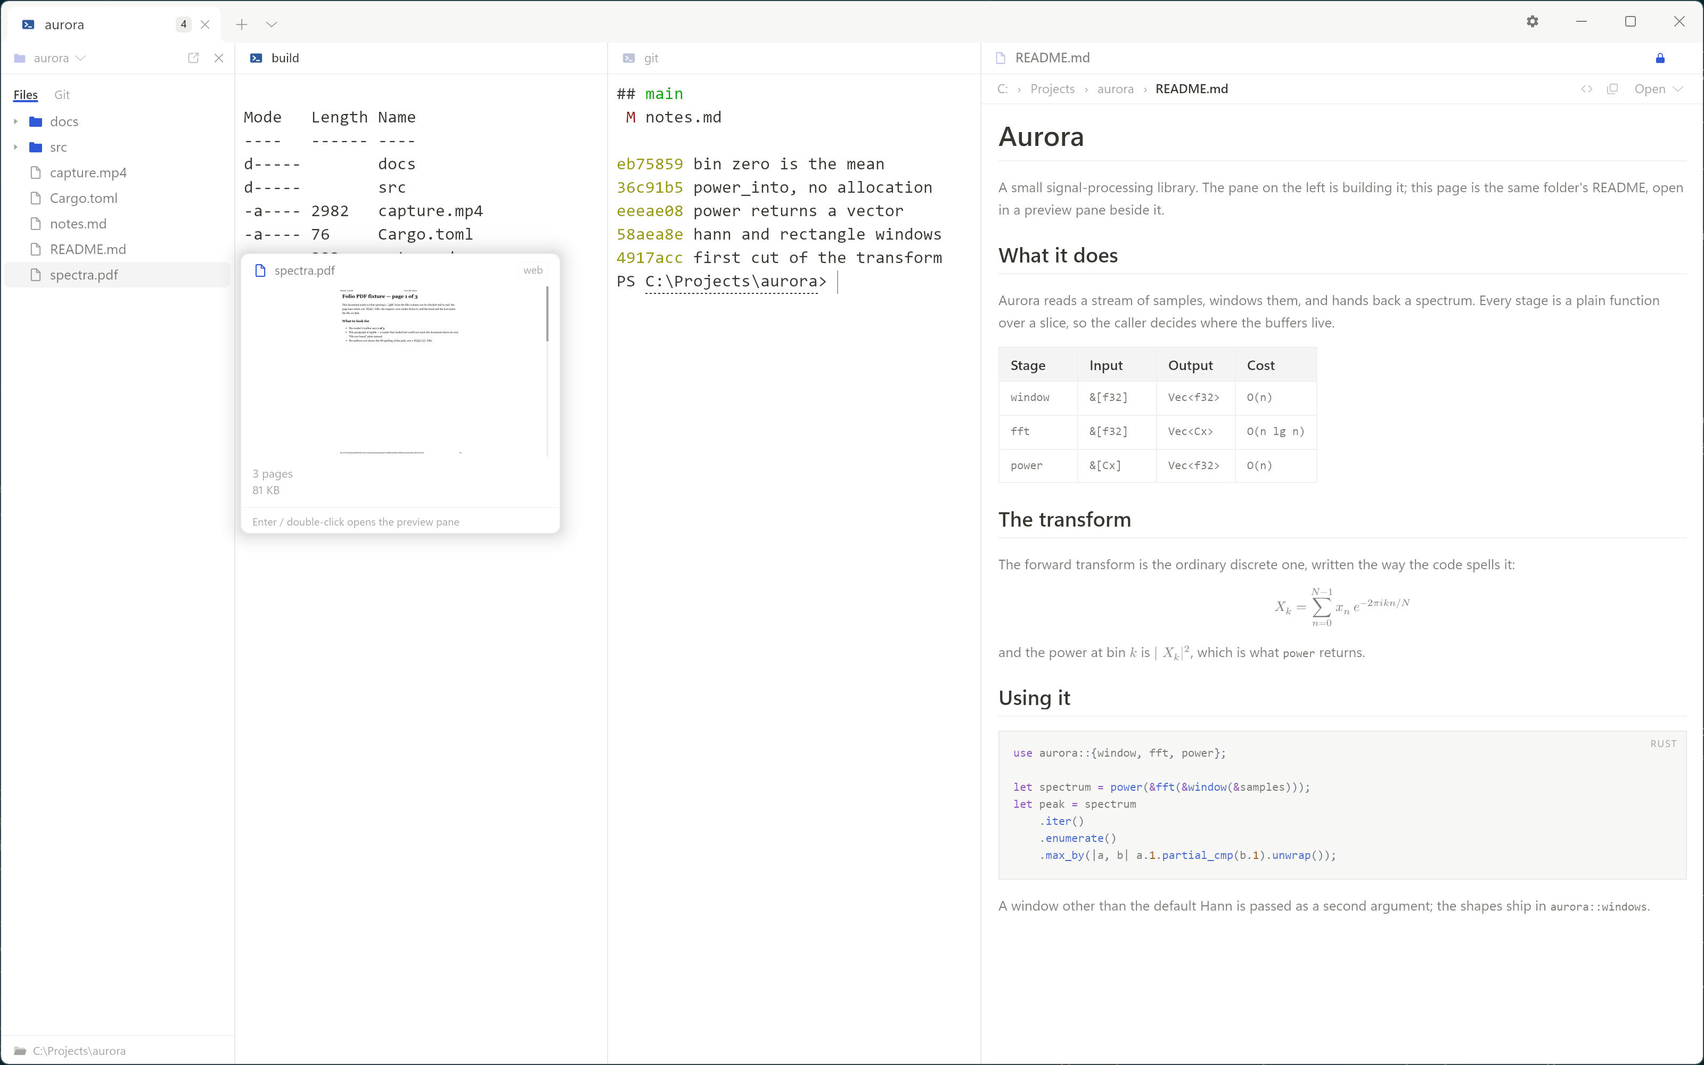Open the settings gear icon
The image size is (1704, 1065).
pos(1532,22)
